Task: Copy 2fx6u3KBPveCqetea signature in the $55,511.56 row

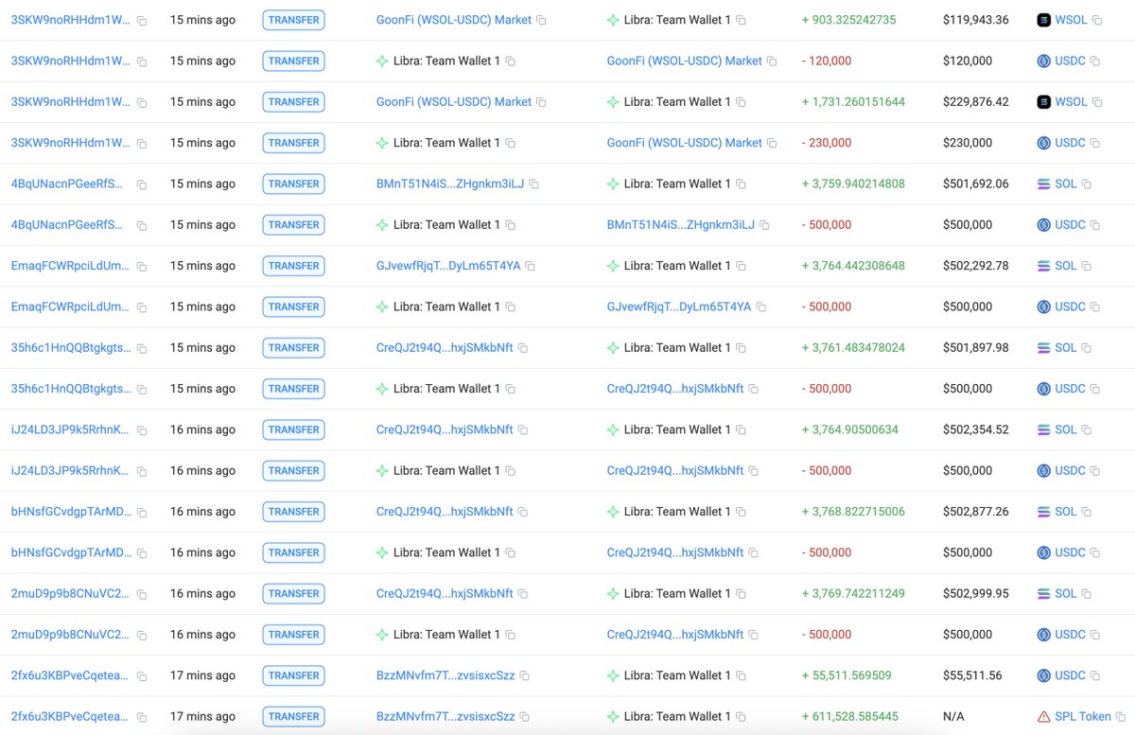Action: tap(142, 676)
